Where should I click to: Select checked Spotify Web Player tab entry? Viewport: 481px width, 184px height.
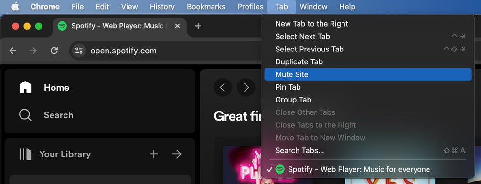point(368,169)
